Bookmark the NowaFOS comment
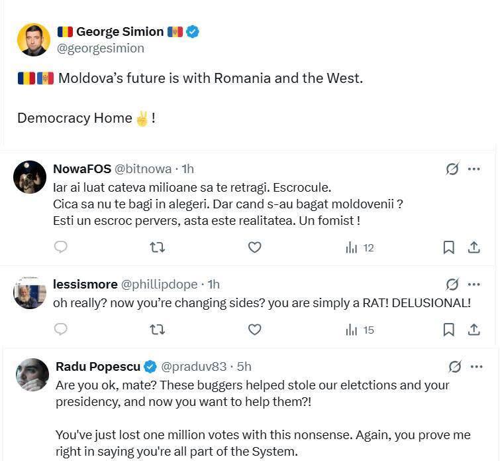Viewport: 500px width, 461px height. pos(448,247)
